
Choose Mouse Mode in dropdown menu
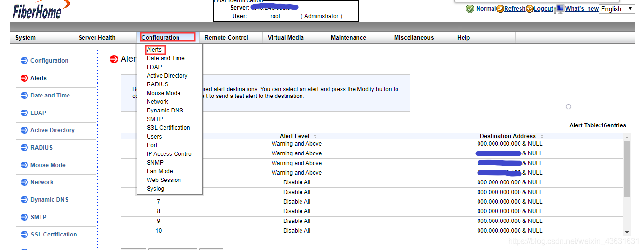[x=164, y=93]
